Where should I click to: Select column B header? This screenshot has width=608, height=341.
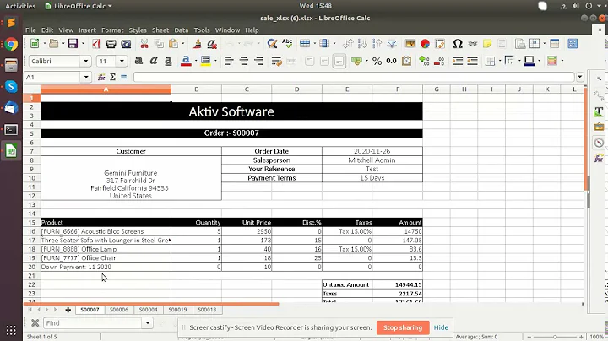click(196, 89)
